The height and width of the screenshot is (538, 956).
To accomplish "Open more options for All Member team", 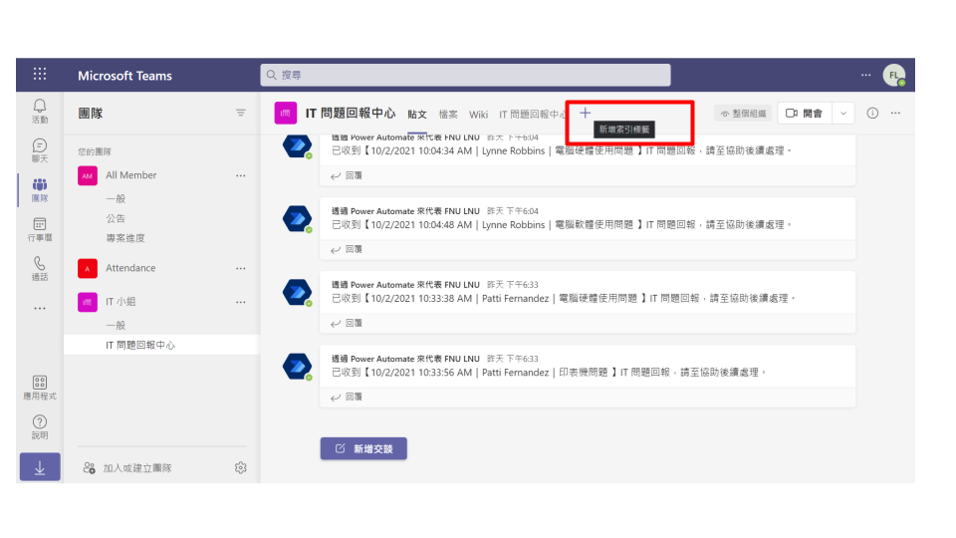I will click(x=241, y=175).
